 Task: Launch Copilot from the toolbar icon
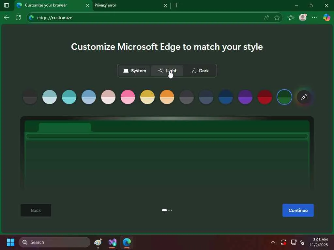[326, 18]
